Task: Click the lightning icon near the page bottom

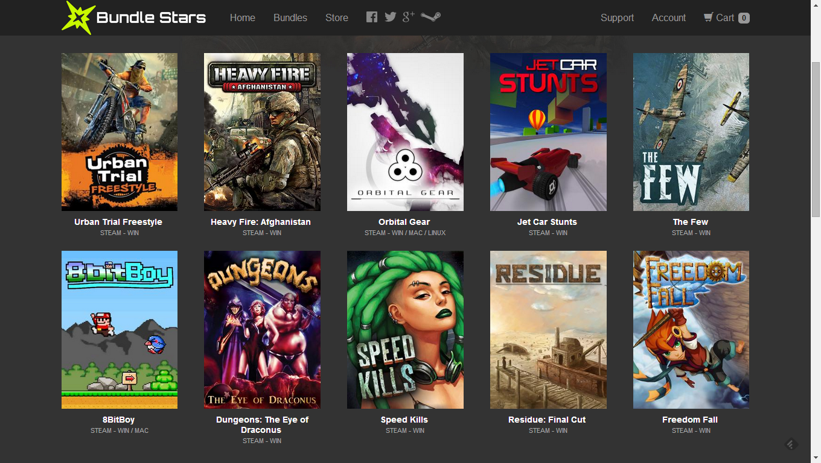Action: pyautogui.click(x=790, y=444)
